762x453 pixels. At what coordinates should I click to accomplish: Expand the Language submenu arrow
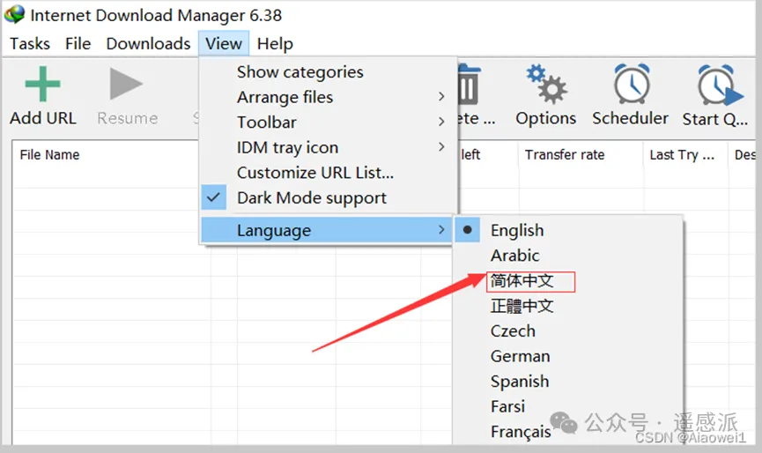point(441,229)
